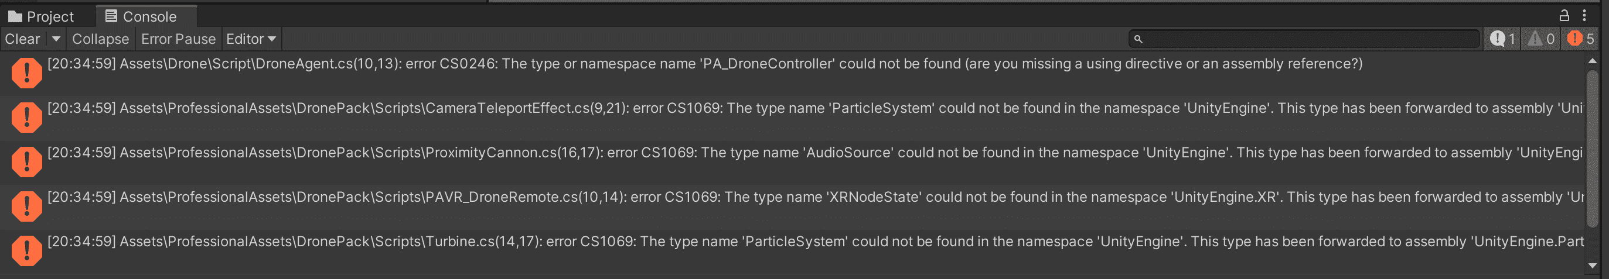Click the console scrollbar down arrow
The height and width of the screenshot is (279, 1609).
click(x=1592, y=266)
